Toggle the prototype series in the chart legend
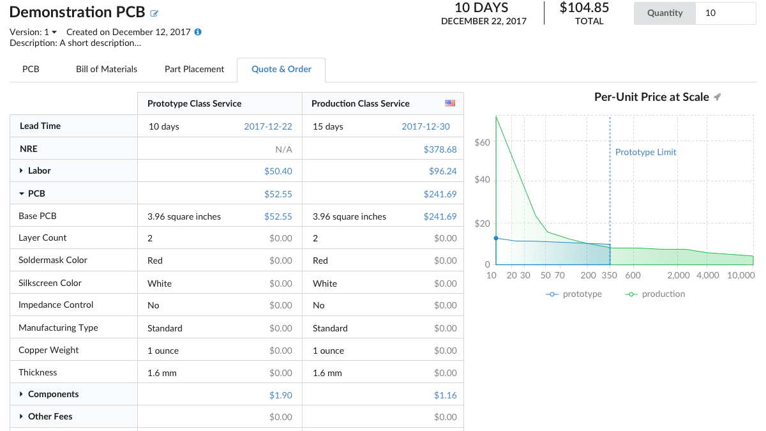The image size is (766, 431). (x=573, y=294)
